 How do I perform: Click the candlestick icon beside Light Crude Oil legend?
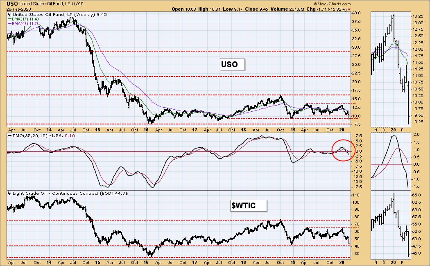coord(10,194)
